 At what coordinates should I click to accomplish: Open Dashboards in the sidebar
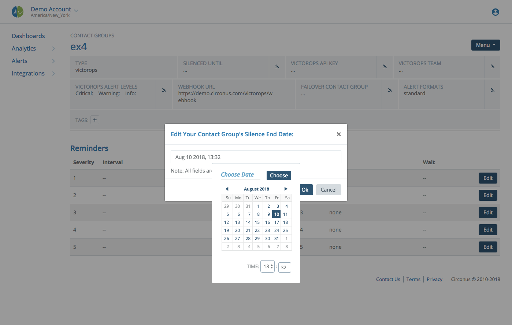[x=28, y=36]
